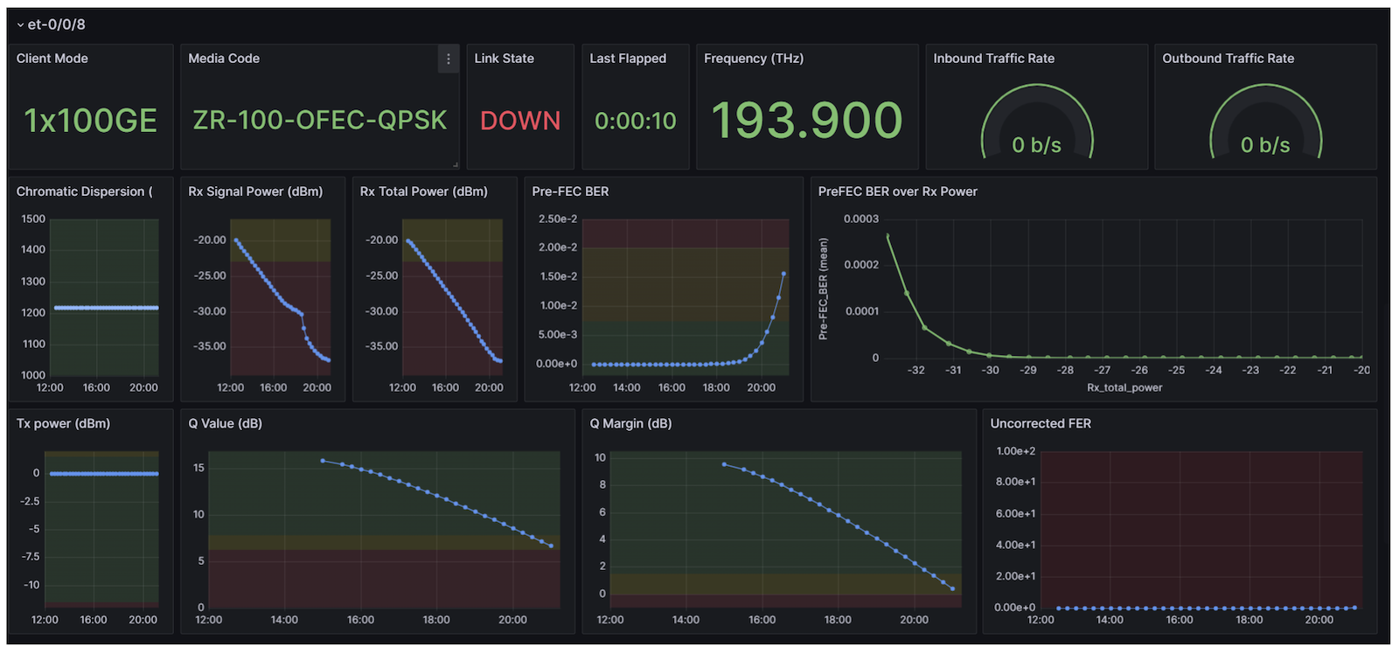Open the Outbound Traffic Rate panel title
The width and height of the screenshot is (1399, 654).
point(1228,59)
